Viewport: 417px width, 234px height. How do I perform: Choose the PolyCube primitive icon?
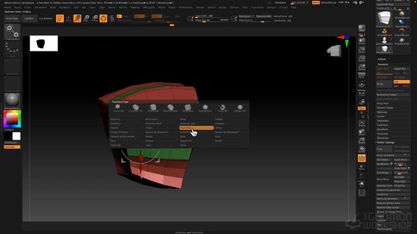click(153, 108)
